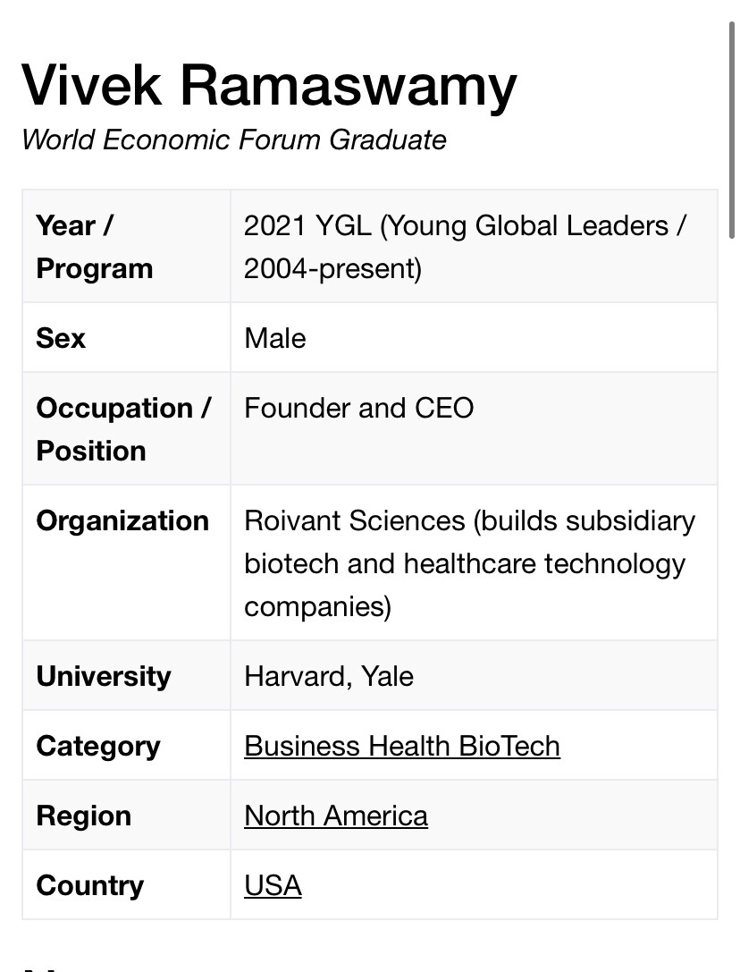
Task: Click the Occupation / Position label
Action: click(124, 429)
